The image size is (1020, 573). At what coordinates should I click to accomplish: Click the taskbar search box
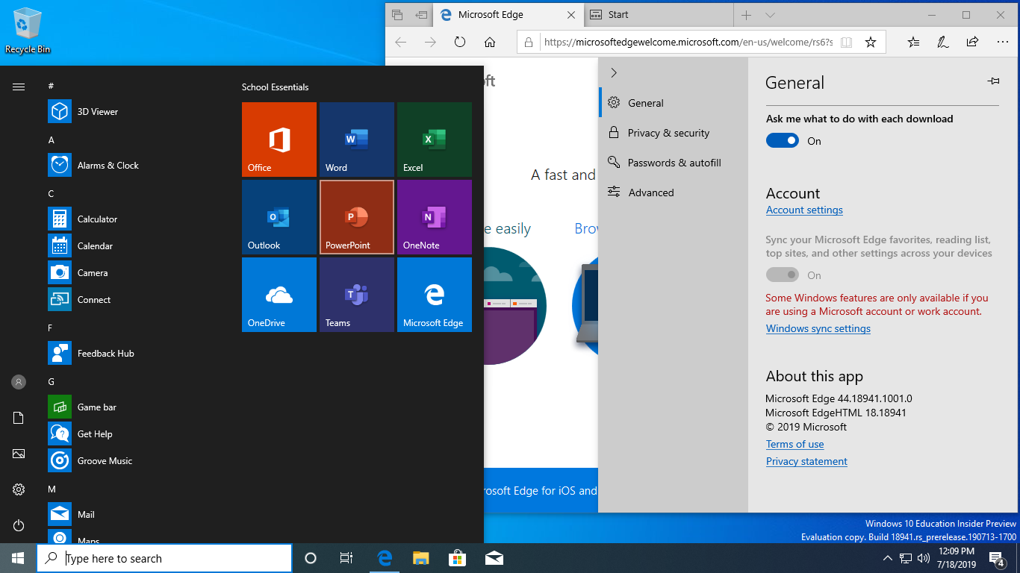tap(164, 558)
